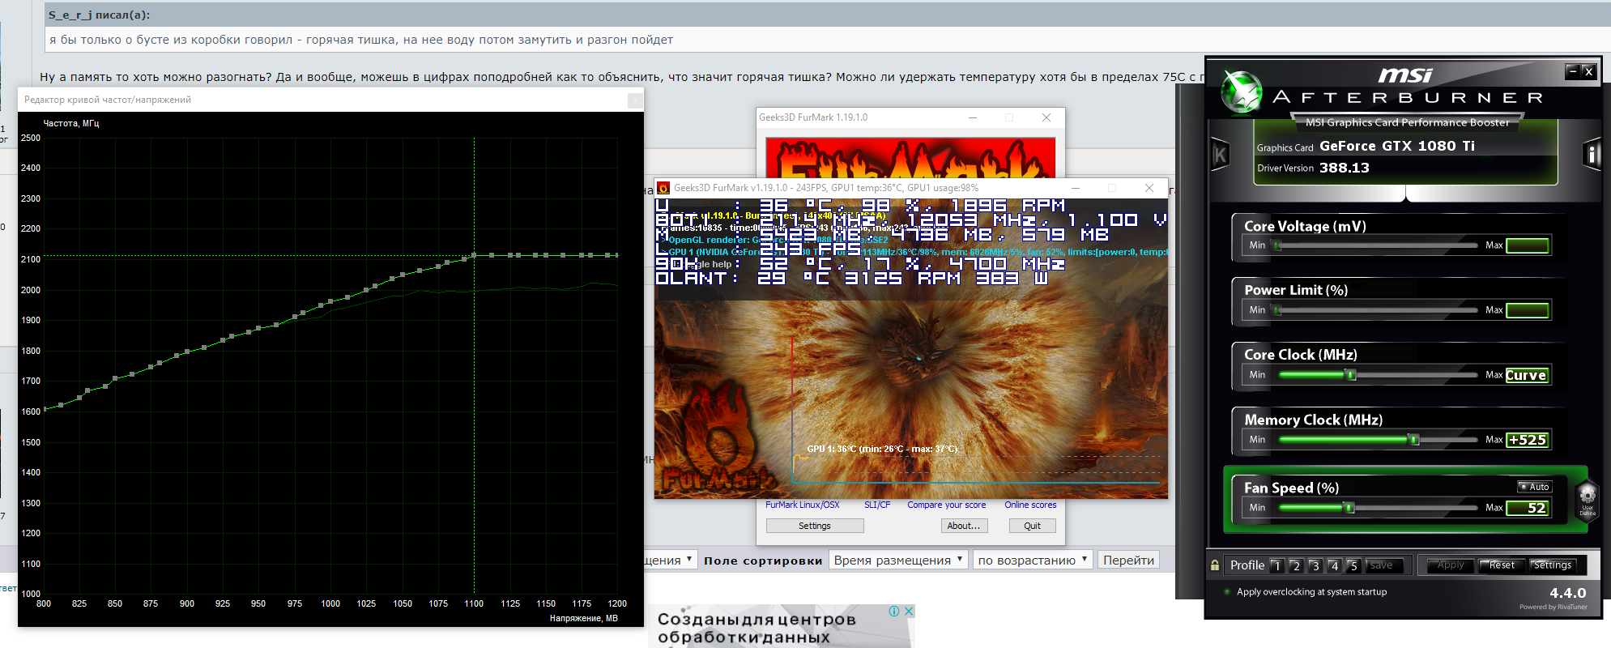Click the curve point at 1100 mV
Screen dimensions: 1611x648
tap(474, 255)
